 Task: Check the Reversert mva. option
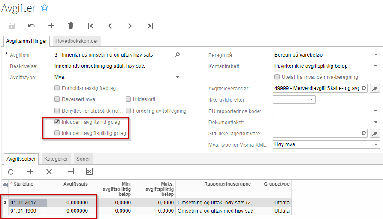57,99
